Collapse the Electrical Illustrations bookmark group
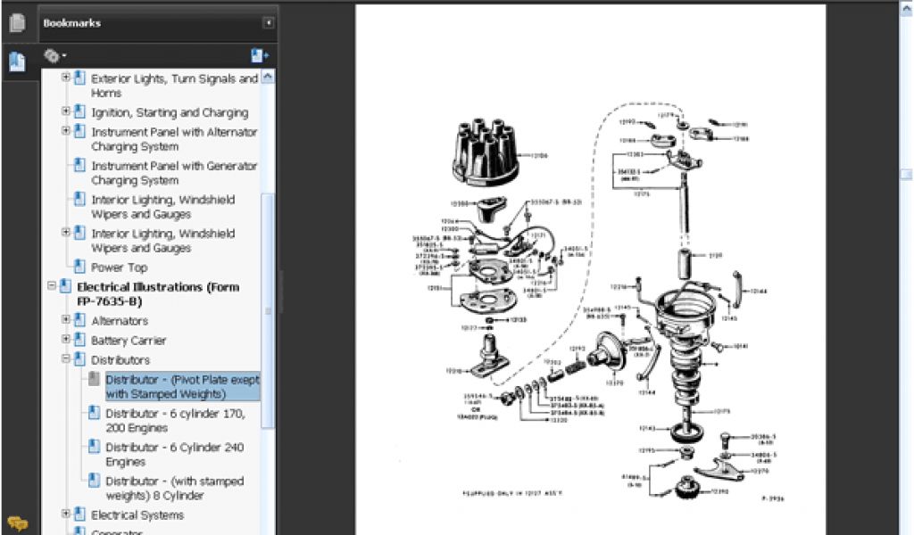 (52, 286)
